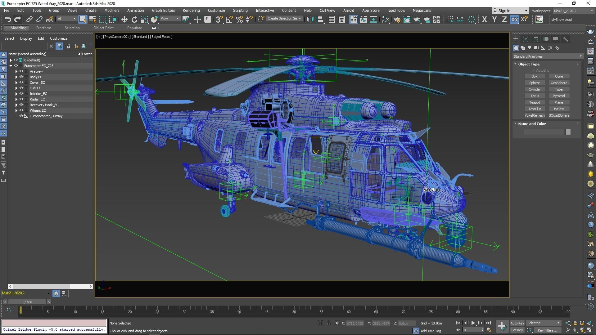The width and height of the screenshot is (596, 335).
Task: Open the Rendering menu
Action: [x=191, y=10]
